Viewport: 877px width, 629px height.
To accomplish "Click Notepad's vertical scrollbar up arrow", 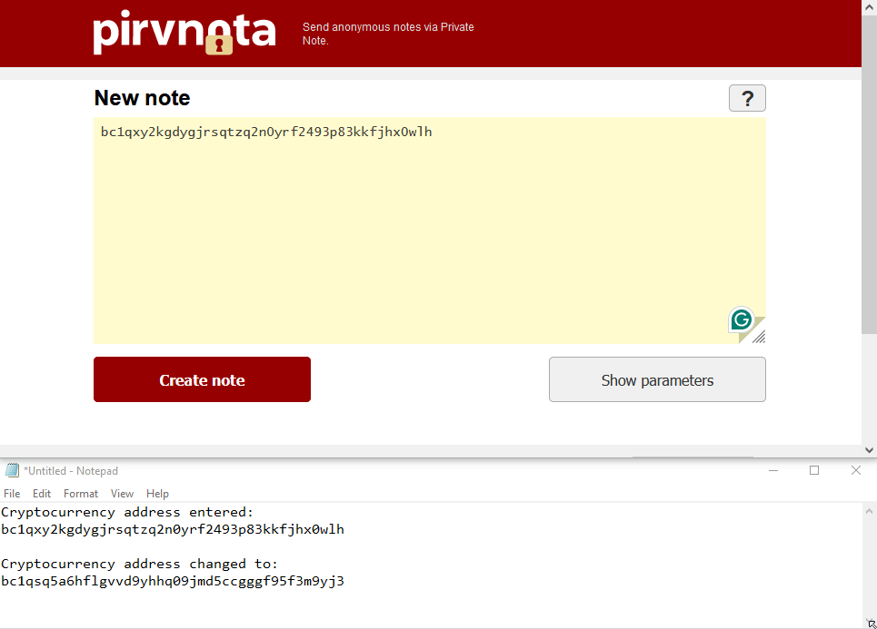I will (x=870, y=511).
